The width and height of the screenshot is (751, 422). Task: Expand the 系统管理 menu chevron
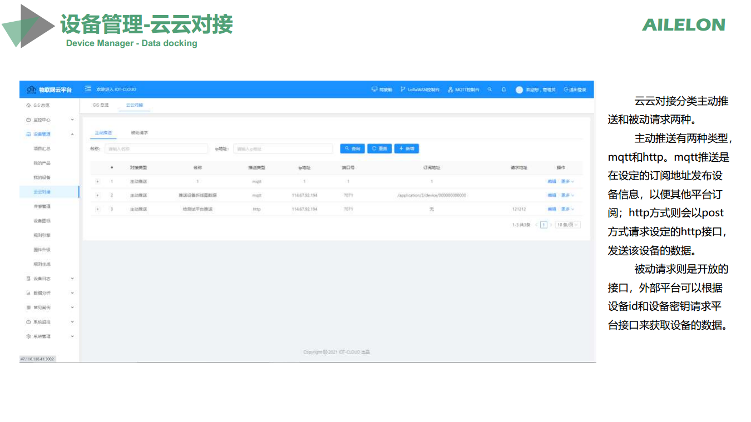tap(72, 336)
